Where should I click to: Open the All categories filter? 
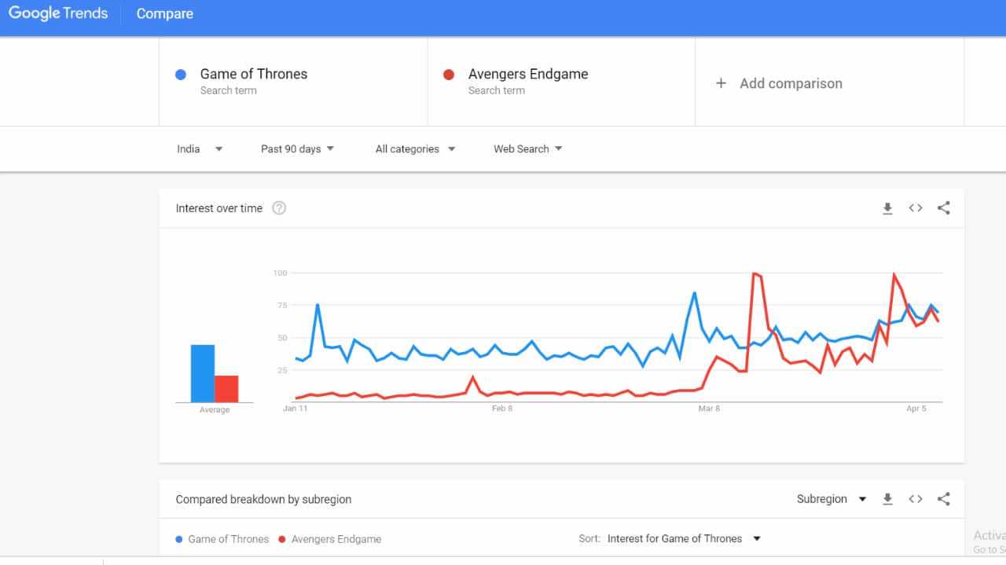[x=414, y=149]
